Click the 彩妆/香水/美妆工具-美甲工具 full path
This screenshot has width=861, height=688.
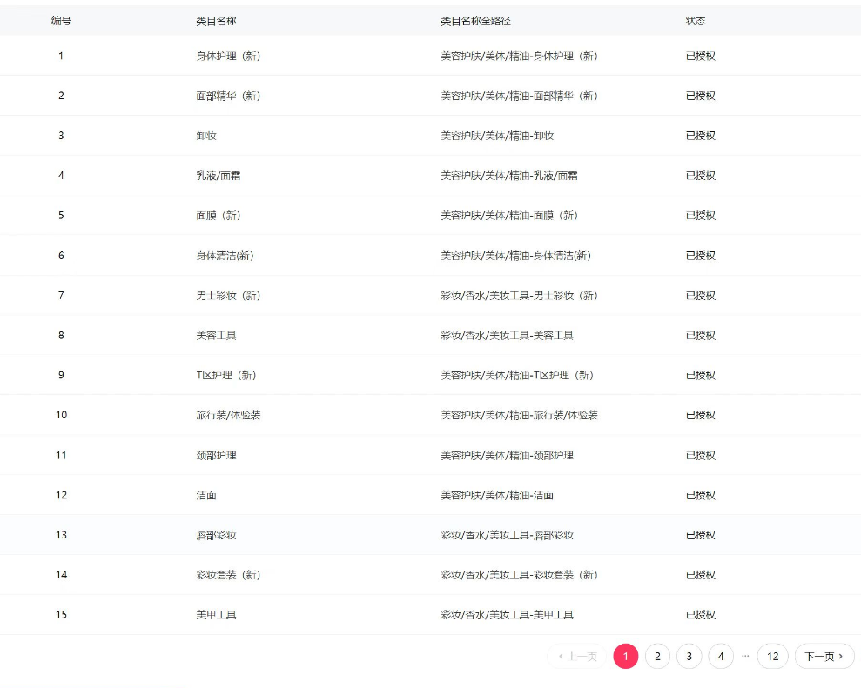pyautogui.click(x=507, y=615)
